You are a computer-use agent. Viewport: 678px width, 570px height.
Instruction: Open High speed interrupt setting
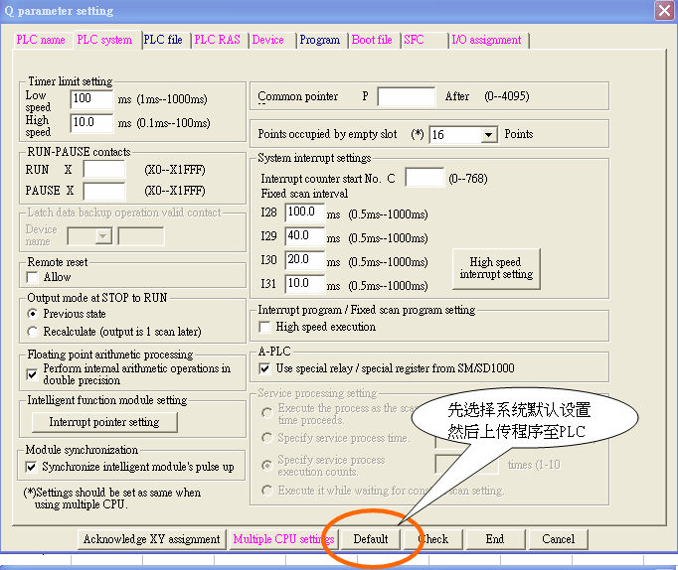496,267
